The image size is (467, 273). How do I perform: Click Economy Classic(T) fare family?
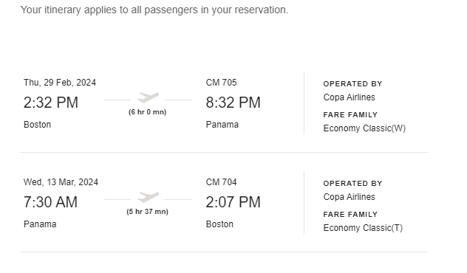click(x=363, y=228)
